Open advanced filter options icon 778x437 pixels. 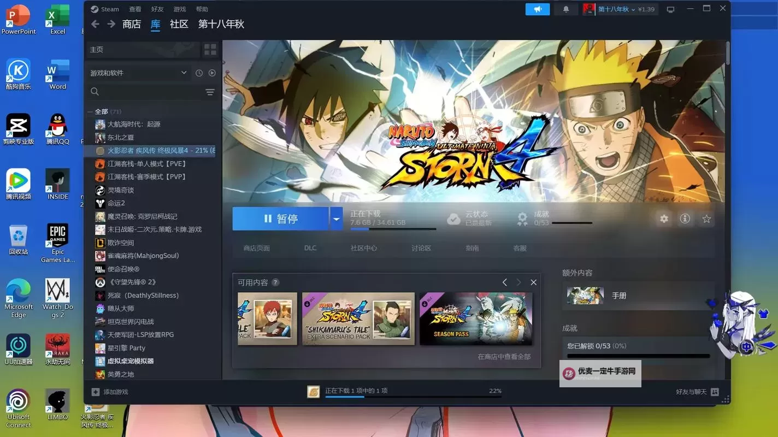(210, 92)
